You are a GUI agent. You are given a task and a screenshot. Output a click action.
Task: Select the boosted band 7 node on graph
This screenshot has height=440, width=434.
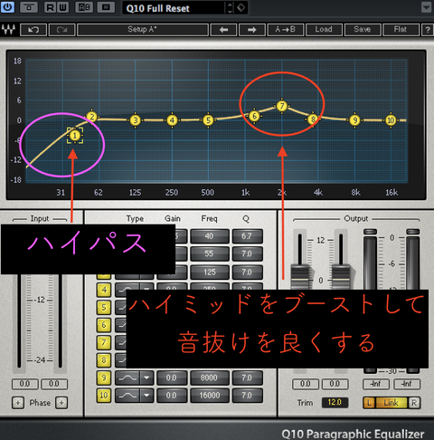click(x=282, y=106)
